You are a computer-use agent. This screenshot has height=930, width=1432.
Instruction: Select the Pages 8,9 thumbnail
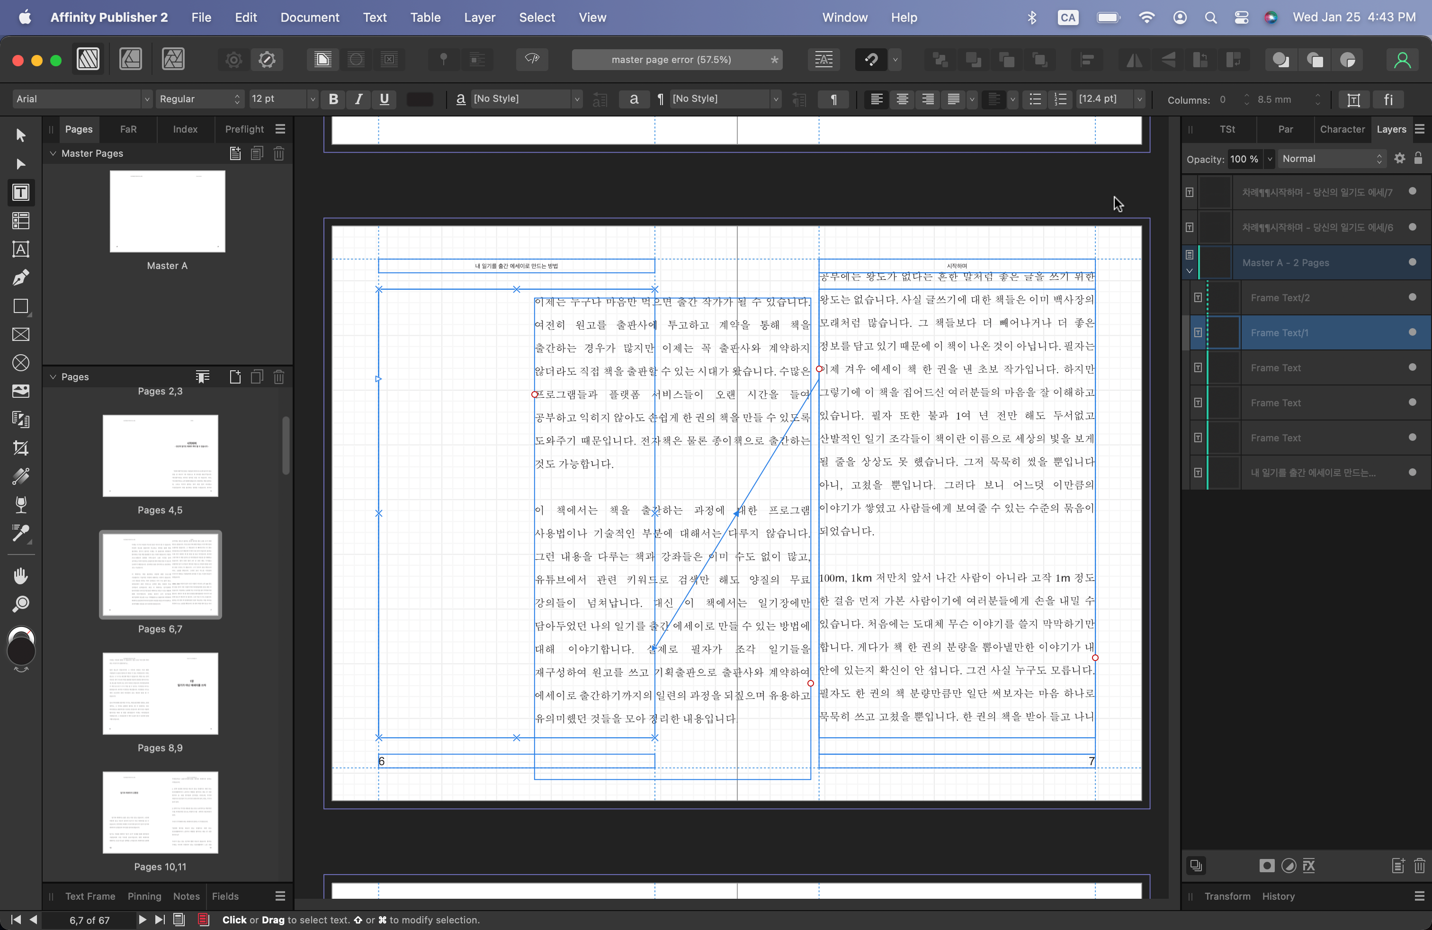160,694
